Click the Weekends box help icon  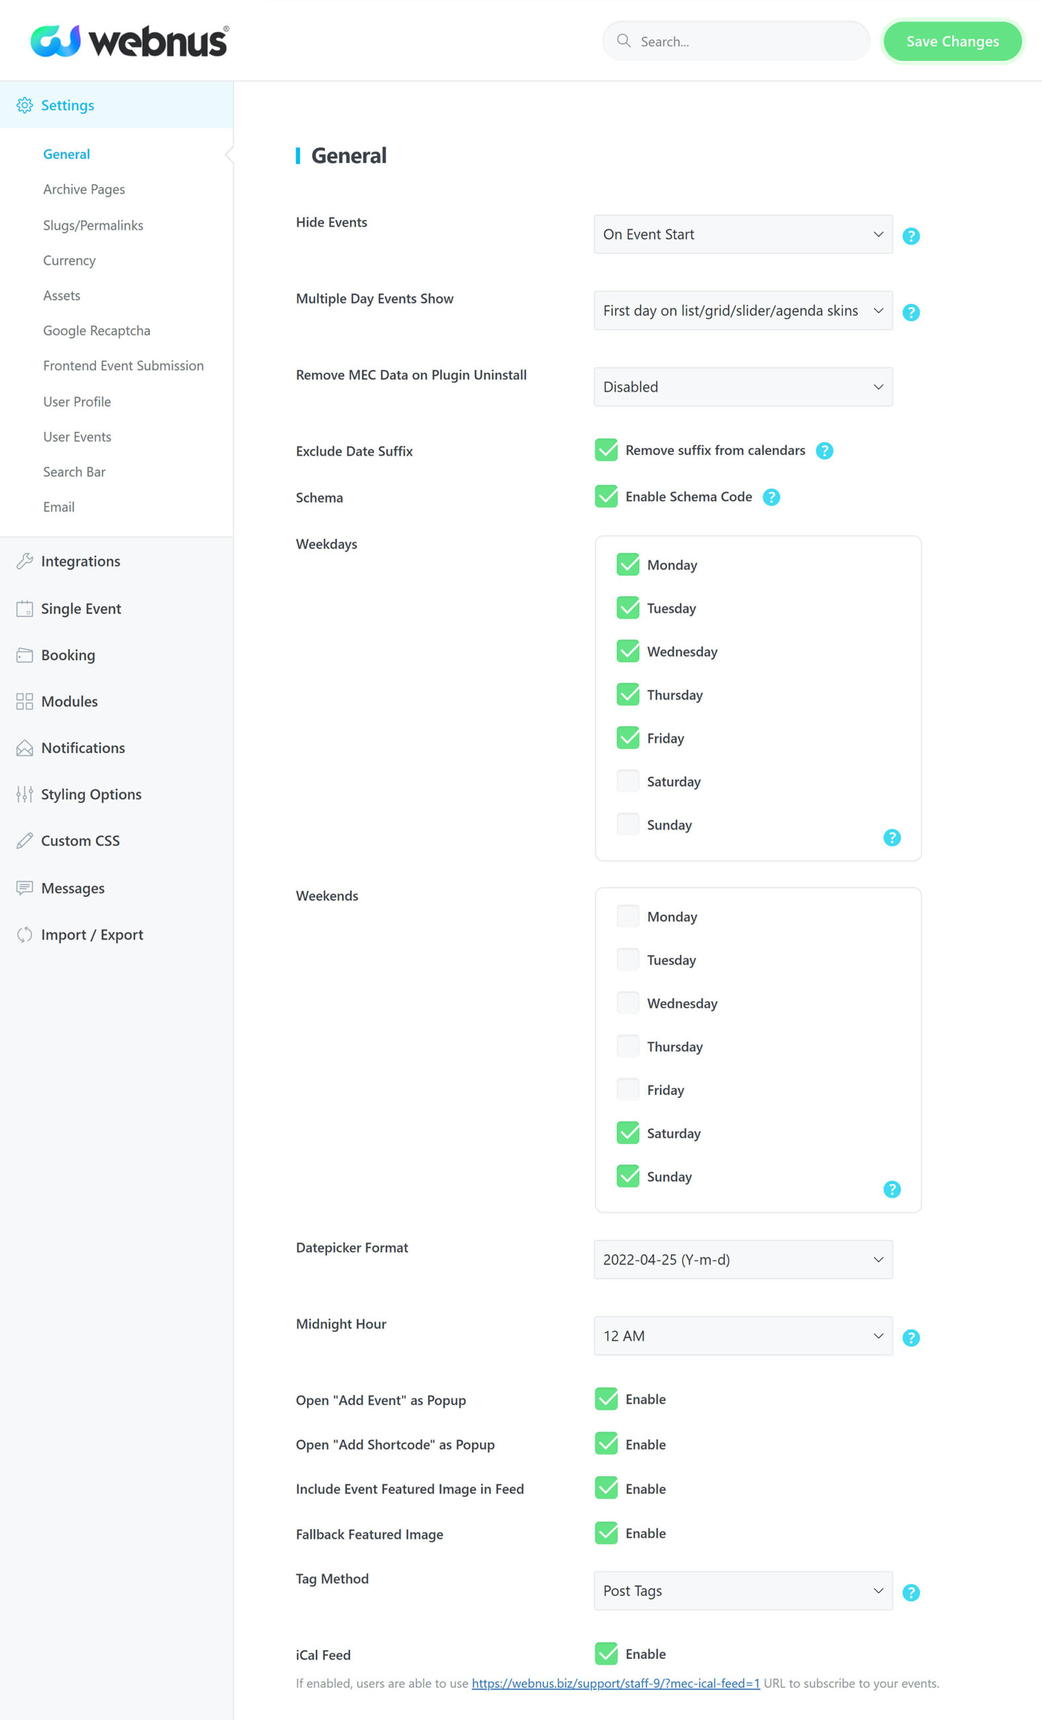(x=892, y=1189)
